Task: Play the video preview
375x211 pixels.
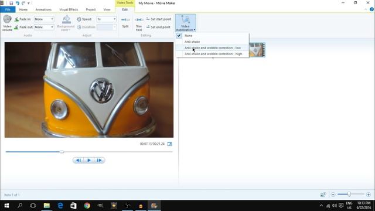Action: 88,160
